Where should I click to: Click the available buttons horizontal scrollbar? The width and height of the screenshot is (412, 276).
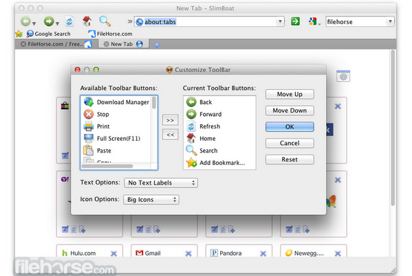click(107, 166)
